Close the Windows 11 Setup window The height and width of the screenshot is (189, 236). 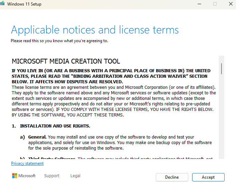(230, 4)
